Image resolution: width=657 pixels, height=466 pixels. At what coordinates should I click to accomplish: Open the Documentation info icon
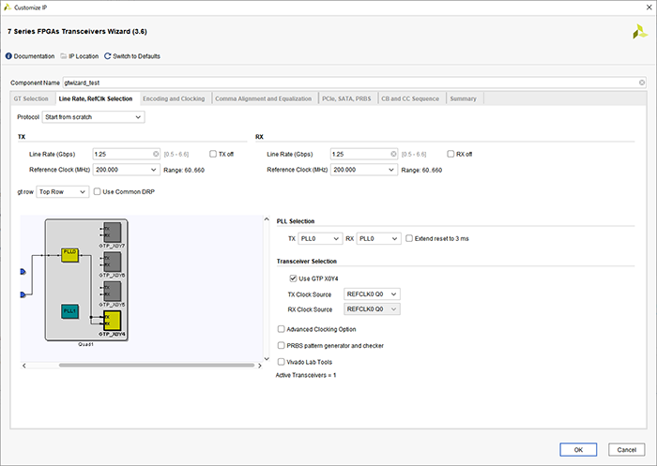(x=8, y=56)
